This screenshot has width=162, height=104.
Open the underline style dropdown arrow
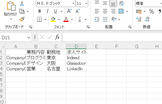click(61, 11)
